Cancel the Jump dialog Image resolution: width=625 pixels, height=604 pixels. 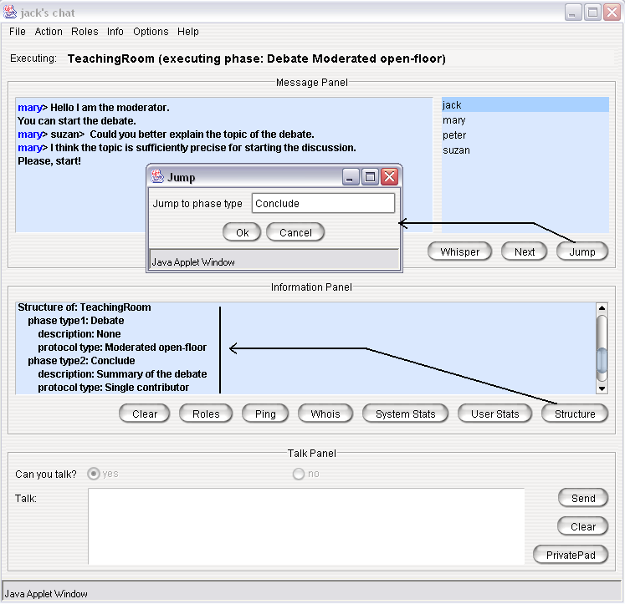[295, 232]
